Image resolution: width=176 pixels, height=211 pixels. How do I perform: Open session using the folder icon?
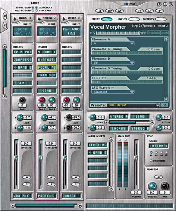tap(109, 11)
